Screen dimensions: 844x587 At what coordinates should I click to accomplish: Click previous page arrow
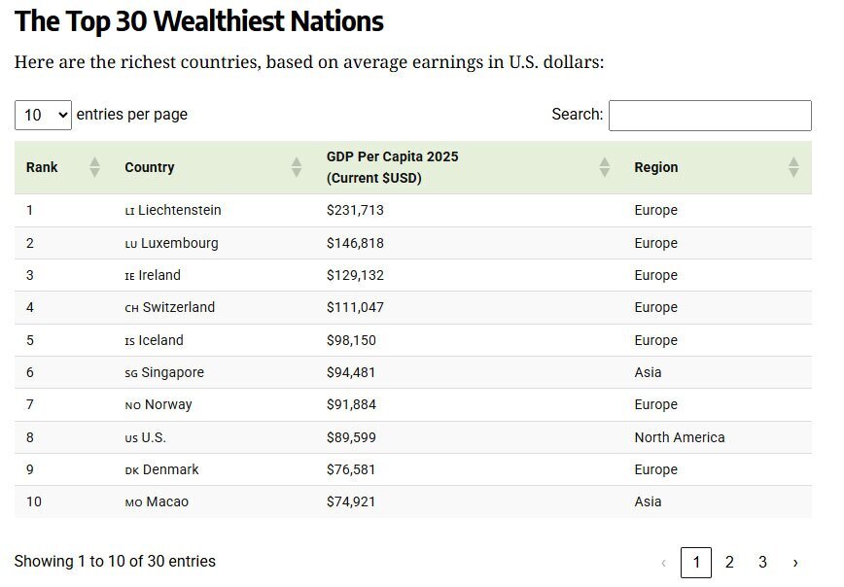coord(664,563)
